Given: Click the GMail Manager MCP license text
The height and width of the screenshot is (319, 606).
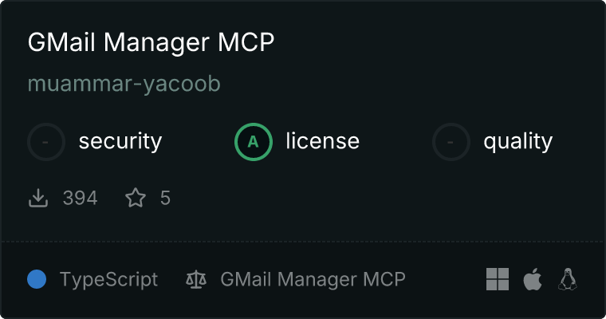Looking at the screenshot, I should [x=313, y=280].
